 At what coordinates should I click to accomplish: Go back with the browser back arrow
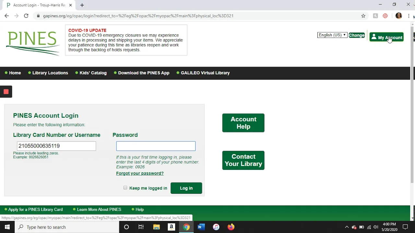tap(6, 16)
